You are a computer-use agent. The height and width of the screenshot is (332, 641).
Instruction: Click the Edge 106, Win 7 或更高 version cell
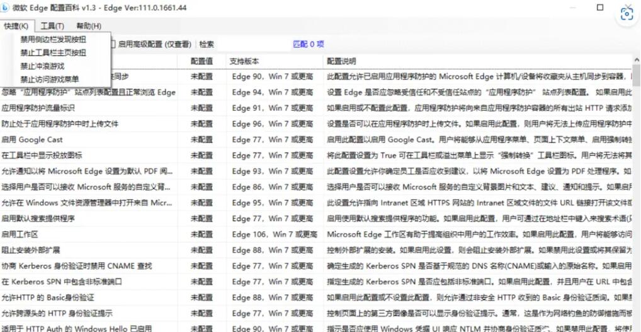[x=275, y=235]
